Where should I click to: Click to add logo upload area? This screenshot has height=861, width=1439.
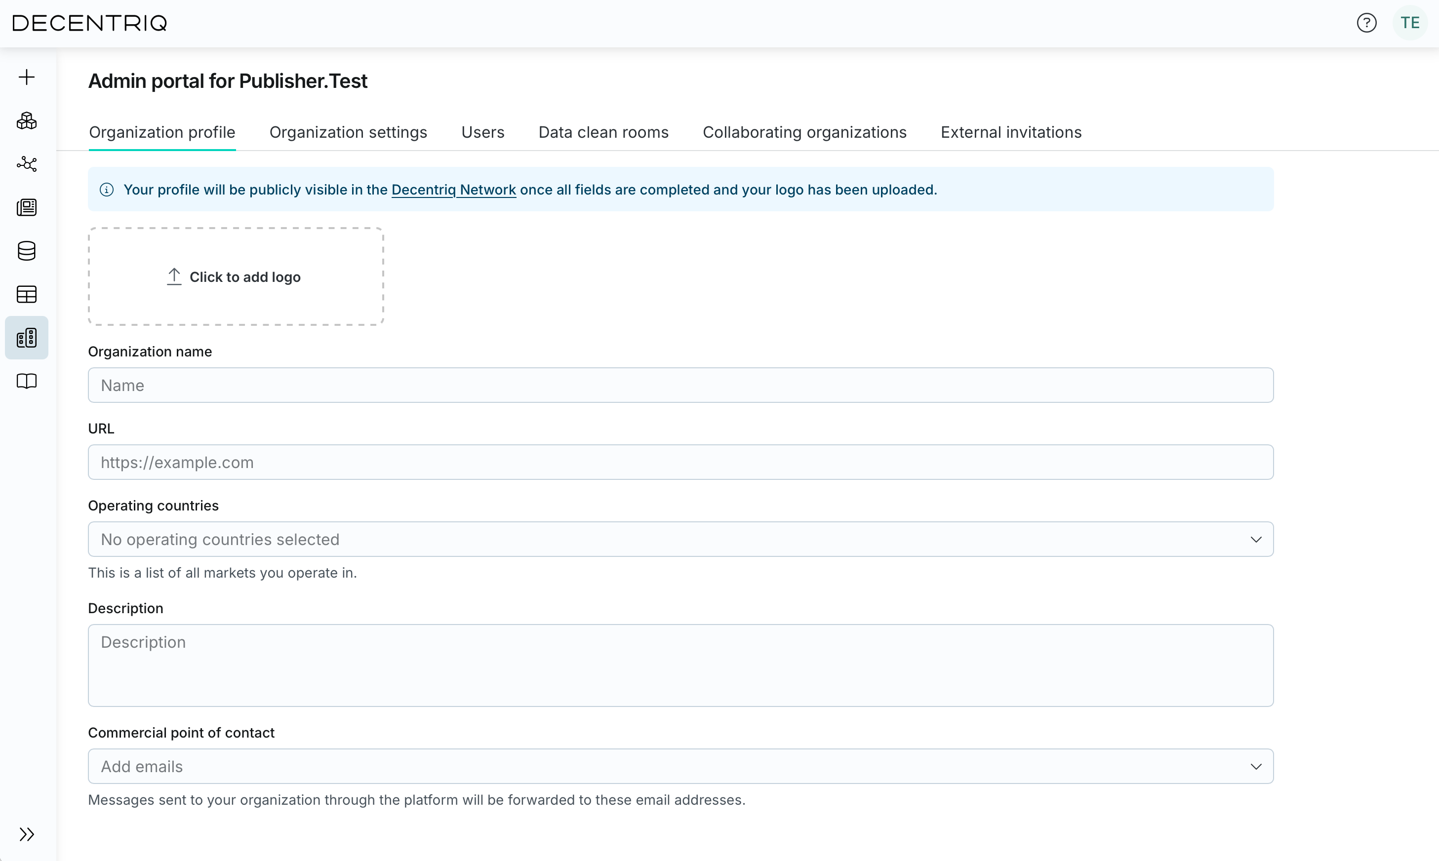236,277
